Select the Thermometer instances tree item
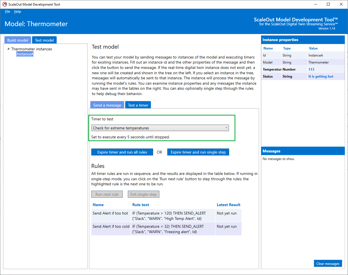348x275 pixels. 32,49
